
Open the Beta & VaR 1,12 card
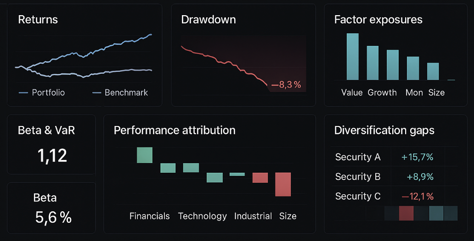[x=51, y=144]
